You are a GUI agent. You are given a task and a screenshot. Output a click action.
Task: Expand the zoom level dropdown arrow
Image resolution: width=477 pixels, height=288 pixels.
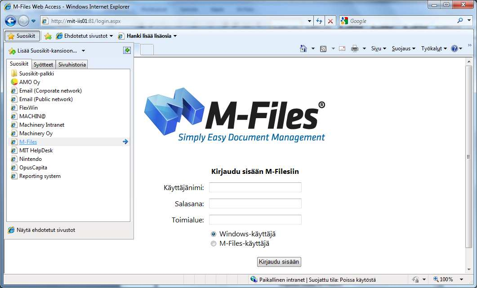pos(461,279)
